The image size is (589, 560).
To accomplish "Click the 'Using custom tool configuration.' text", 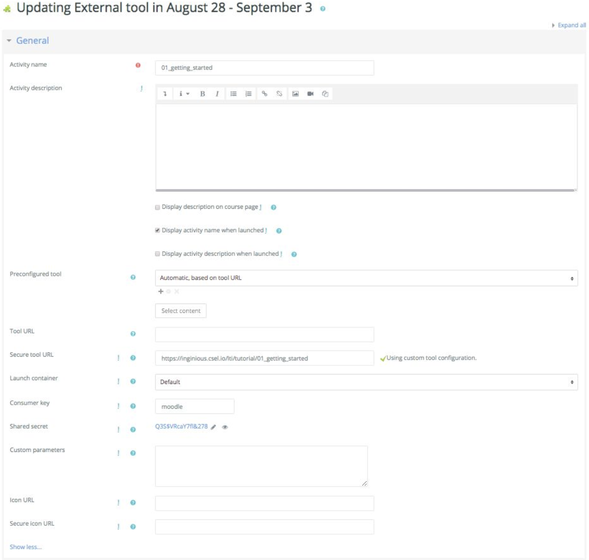I will [x=431, y=358].
